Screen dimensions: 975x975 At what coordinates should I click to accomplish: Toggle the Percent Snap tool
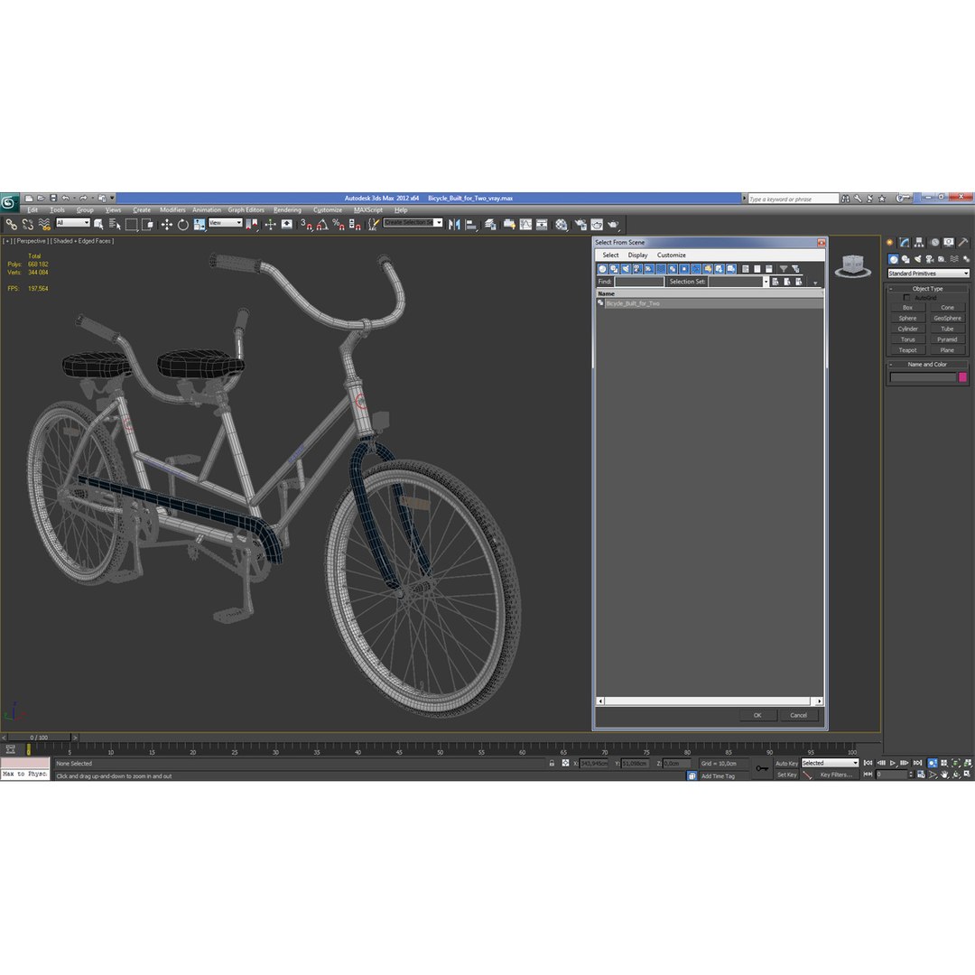339,225
